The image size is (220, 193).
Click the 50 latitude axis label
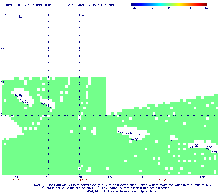[2, 174]
